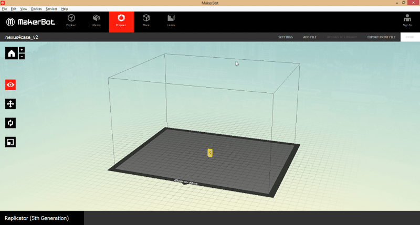This screenshot has width=420, height=225.
Task: Select the Rotate tool
Action: tap(10, 123)
